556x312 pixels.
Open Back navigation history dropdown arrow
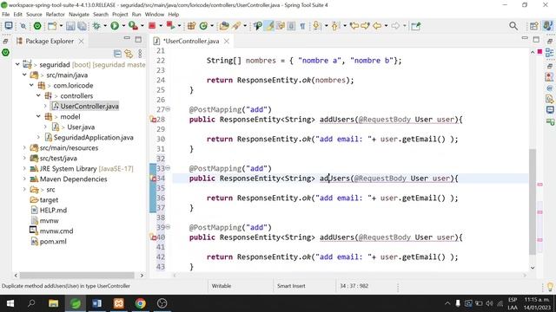click(386, 26)
